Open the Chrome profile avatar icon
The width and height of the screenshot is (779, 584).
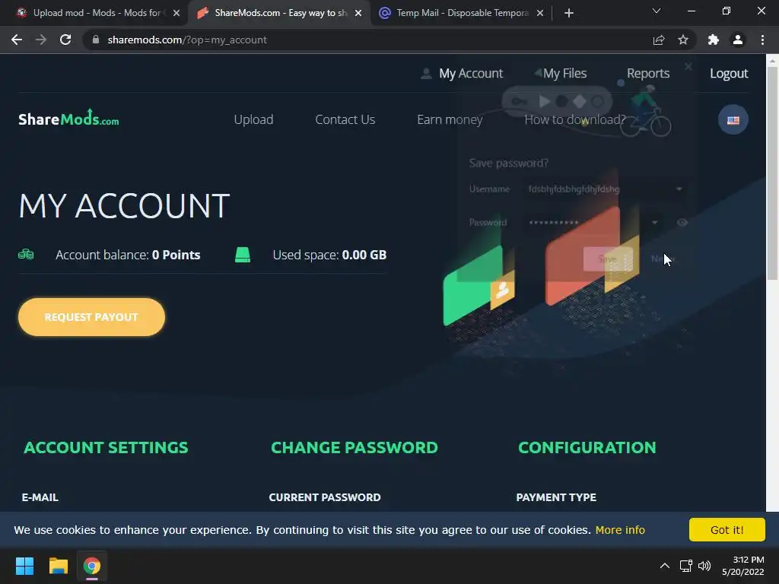coord(738,40)
